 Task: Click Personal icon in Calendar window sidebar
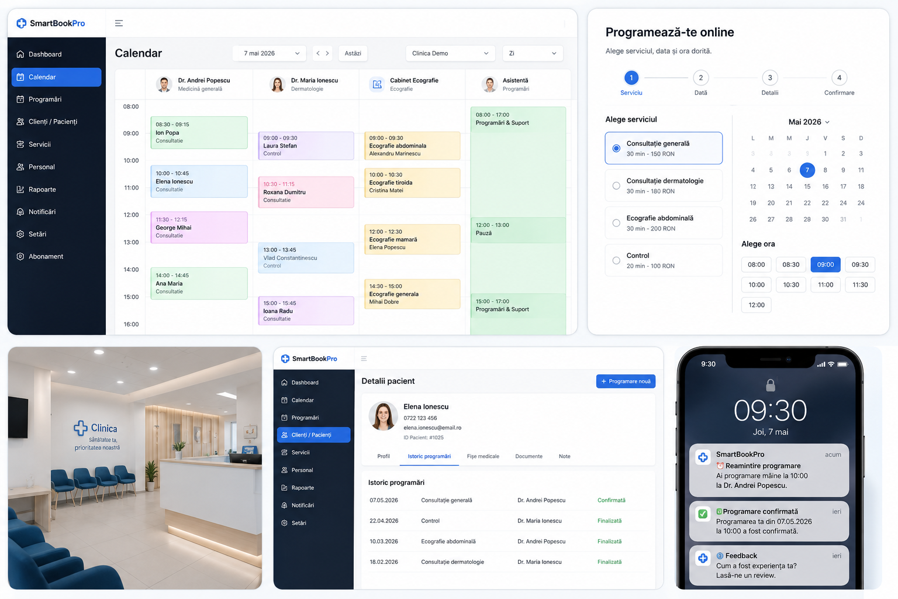click(x=20, y=167)
